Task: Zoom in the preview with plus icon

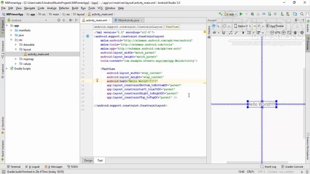Action: pos(284,32)
